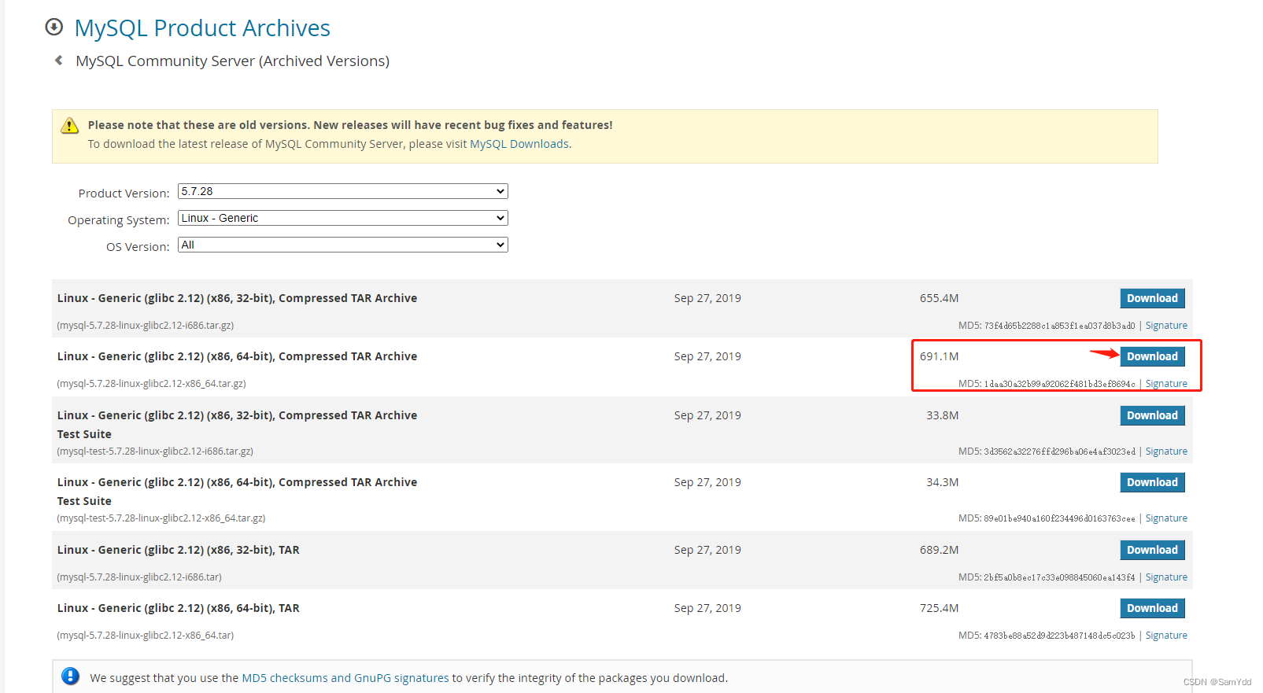Screen dimensions: 1263x693
Task: Click filename (mysql-5.7.28-linux-glibc2.12-i686.tar)
Action: click(x=139, y=577)
